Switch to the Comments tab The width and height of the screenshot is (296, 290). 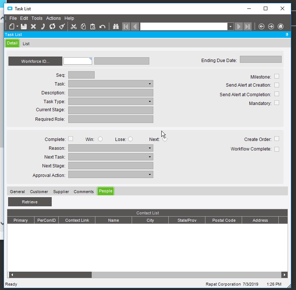click(x=84, y=192)
